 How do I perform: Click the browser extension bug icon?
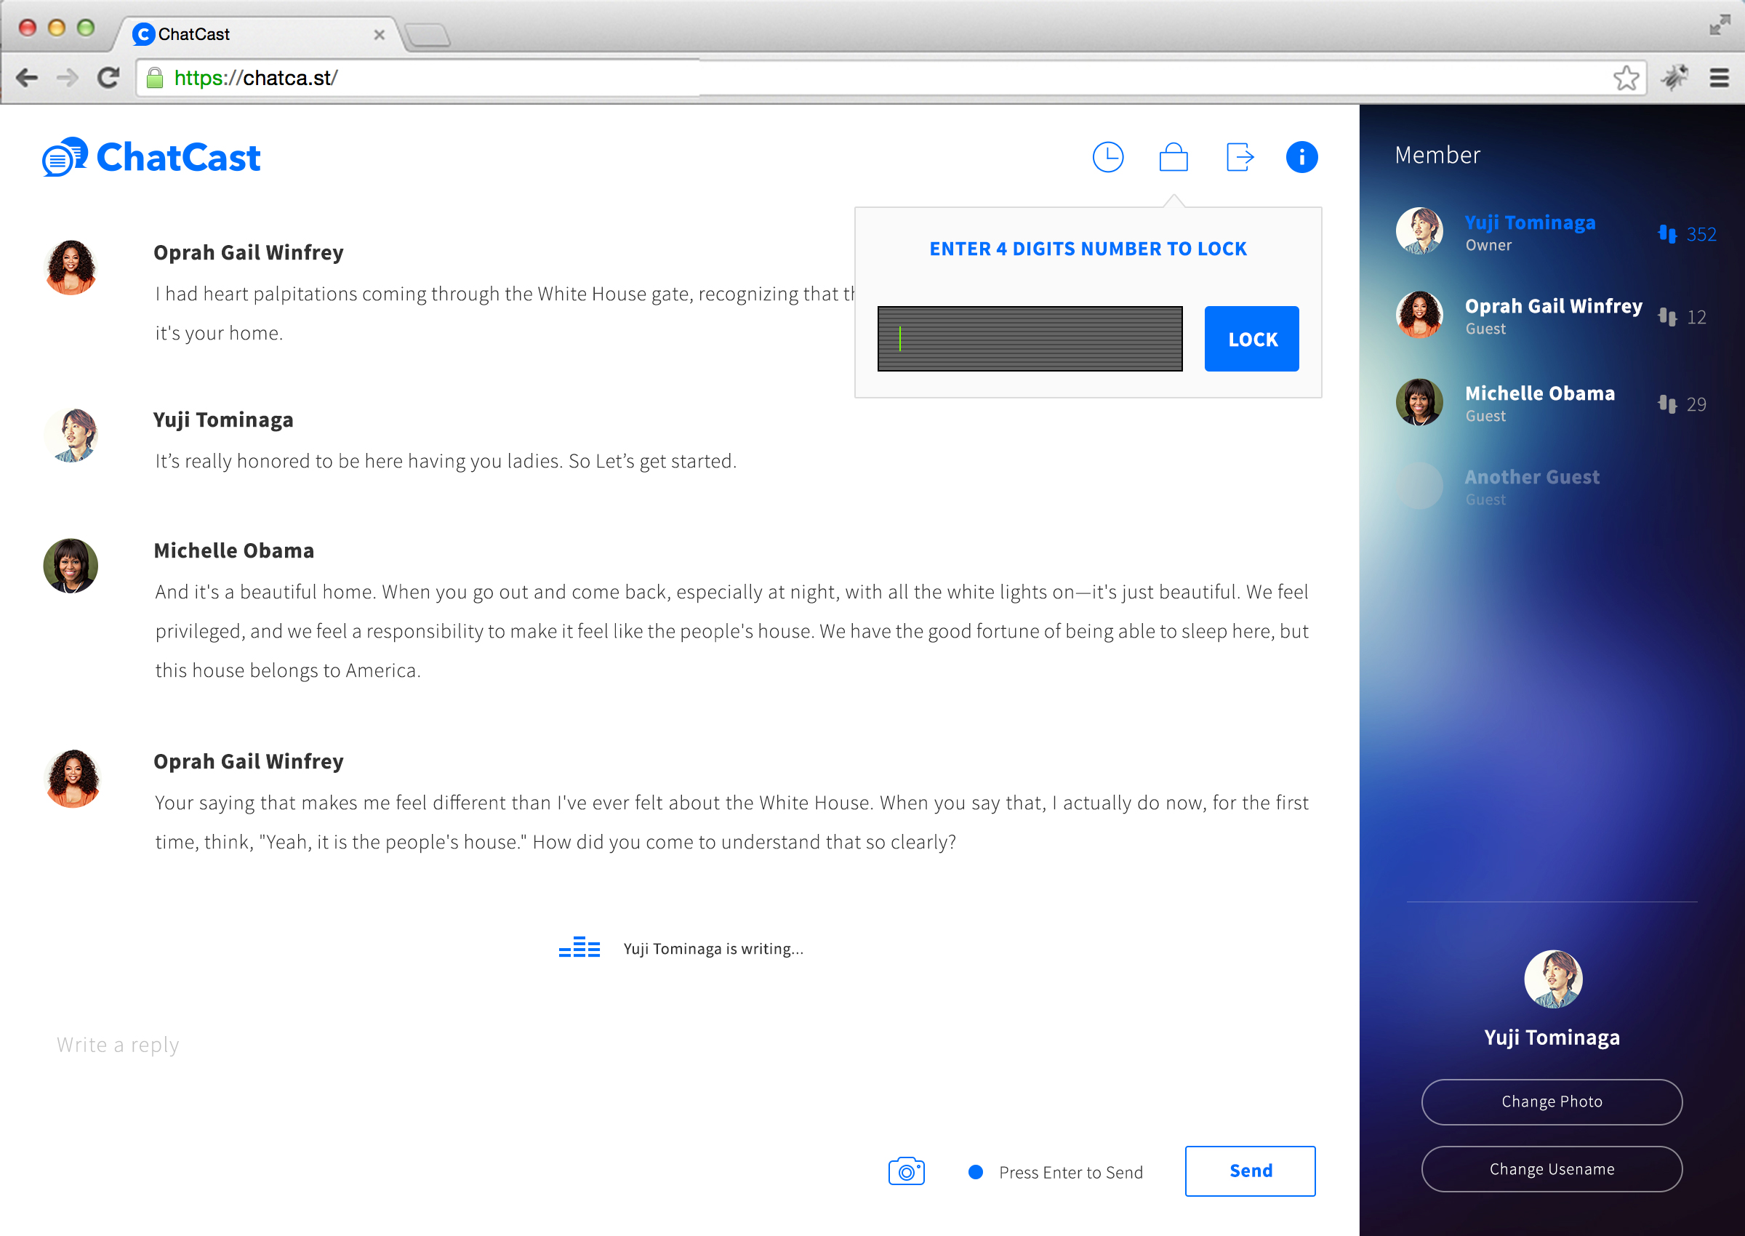point(1674,78)
